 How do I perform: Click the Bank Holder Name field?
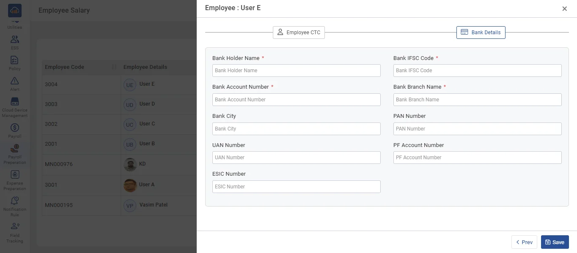[x=296, y=71]
